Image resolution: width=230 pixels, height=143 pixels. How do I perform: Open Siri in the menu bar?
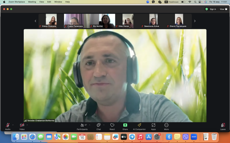pyautogui.click(x=206, y=2)
